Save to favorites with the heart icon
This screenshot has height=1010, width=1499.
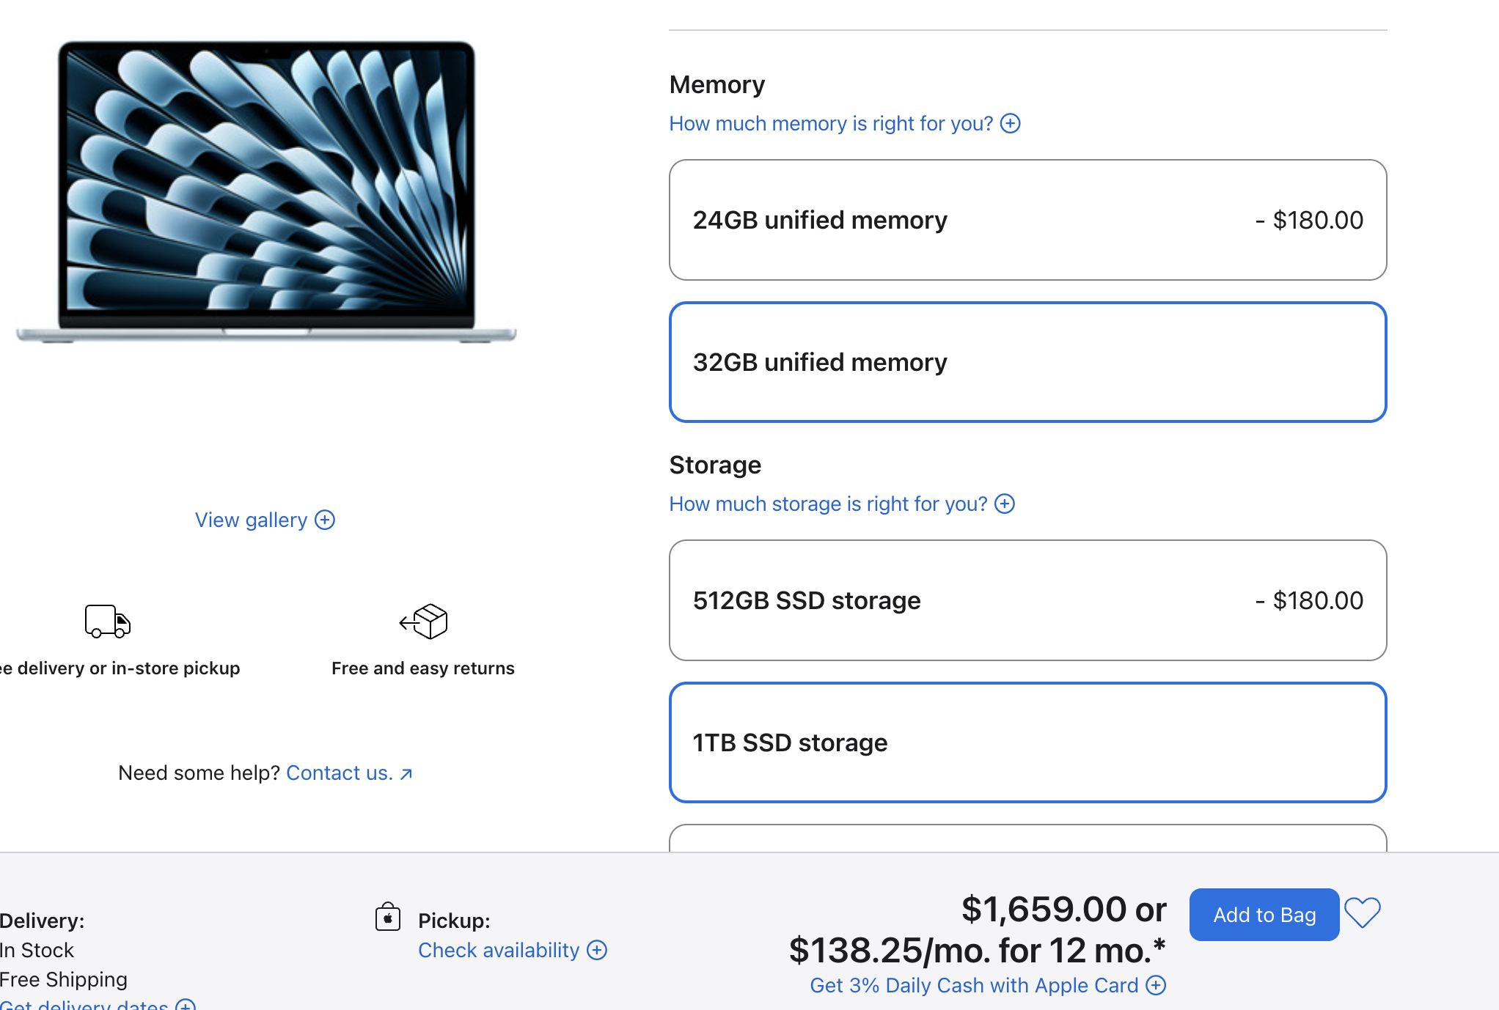coord(1363,913)
